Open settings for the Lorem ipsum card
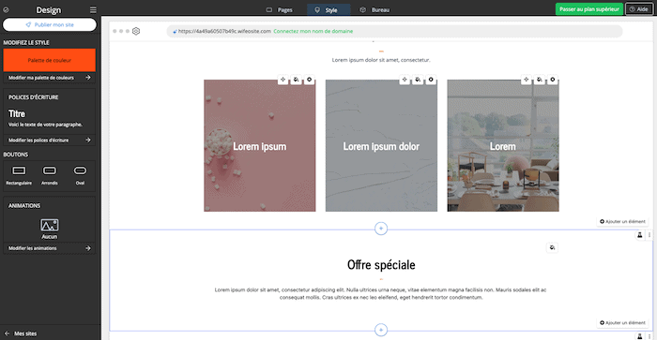Viewport: 657px width, 340px height. [x=309, y=80]
